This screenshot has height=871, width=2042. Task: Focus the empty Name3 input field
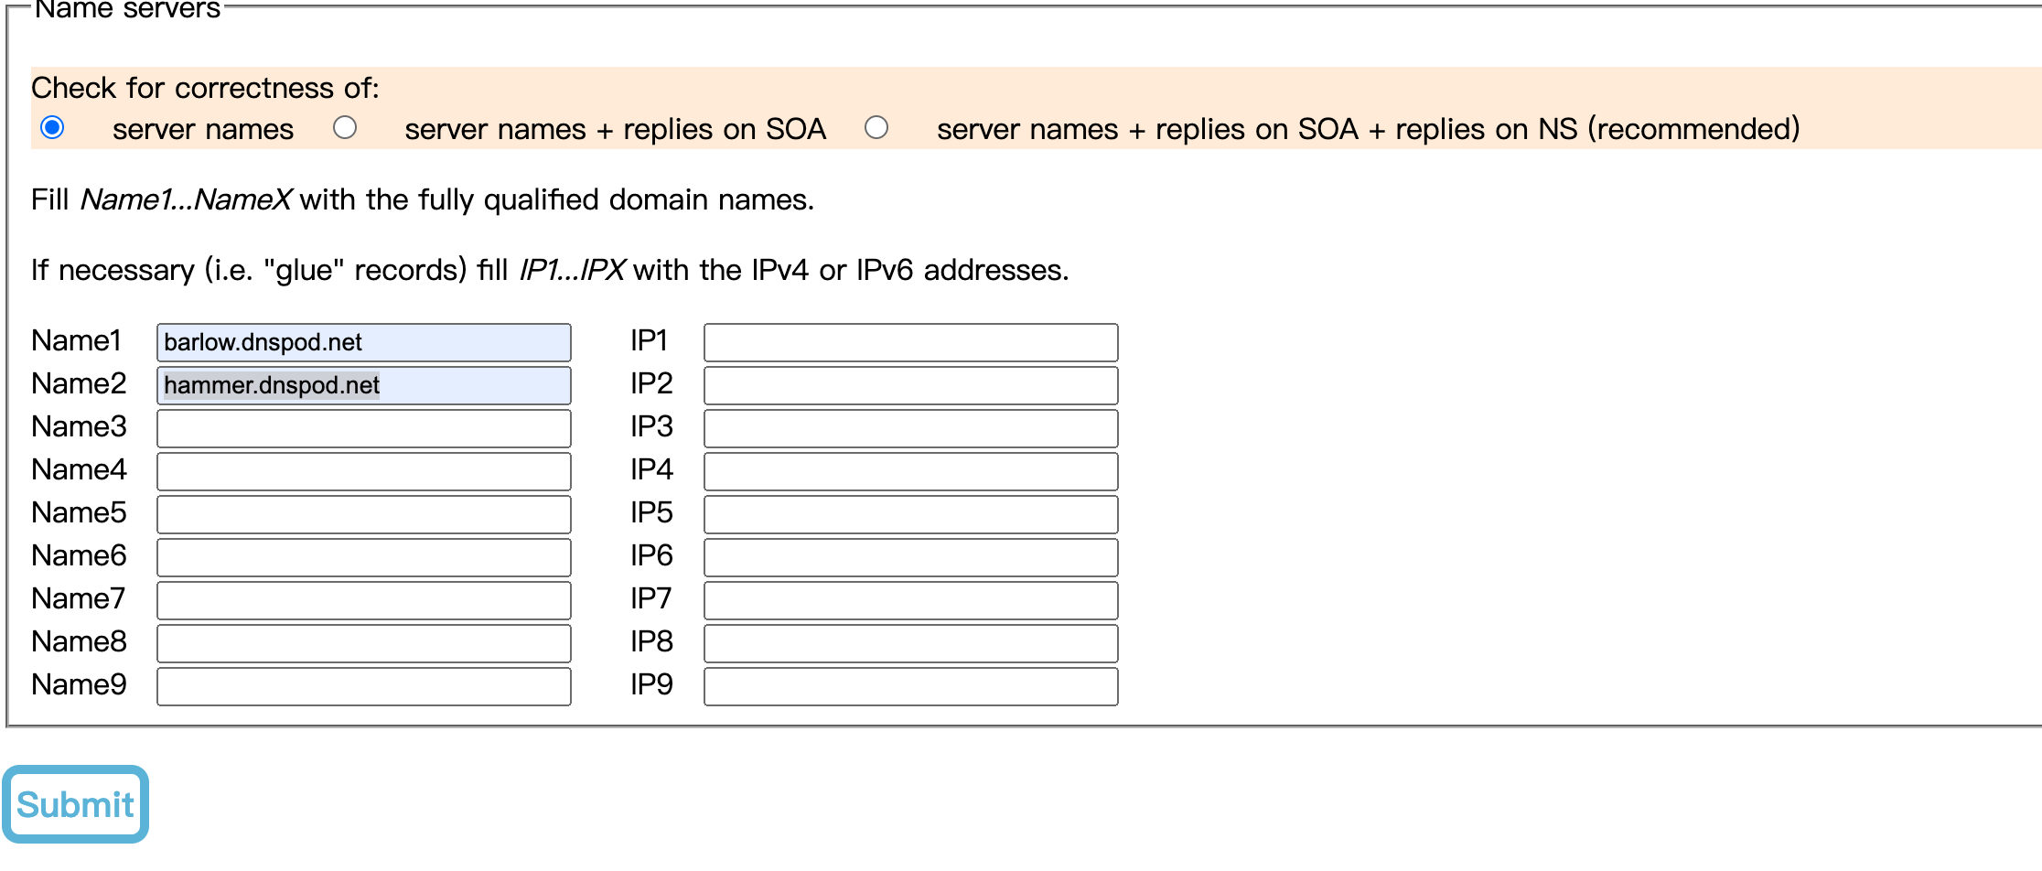click(363, 428)
